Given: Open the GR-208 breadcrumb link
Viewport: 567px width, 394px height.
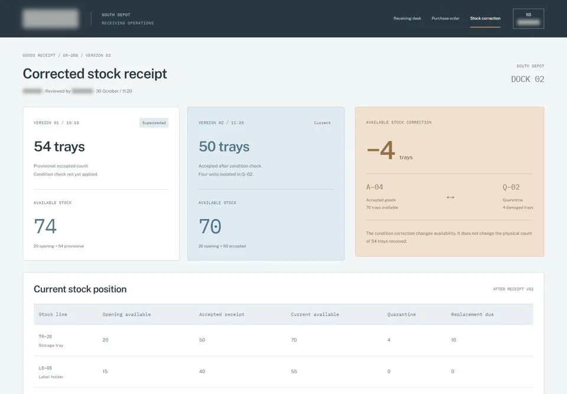Looking at the screenshot, I should [70, 56].
